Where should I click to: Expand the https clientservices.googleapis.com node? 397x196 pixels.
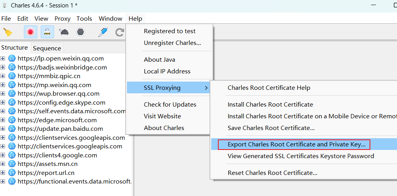3,137
